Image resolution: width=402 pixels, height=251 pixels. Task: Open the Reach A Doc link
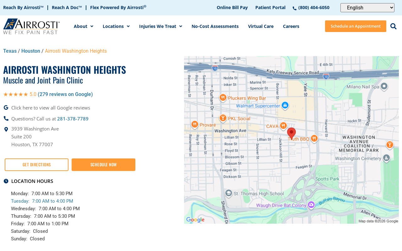coord(67,8)
